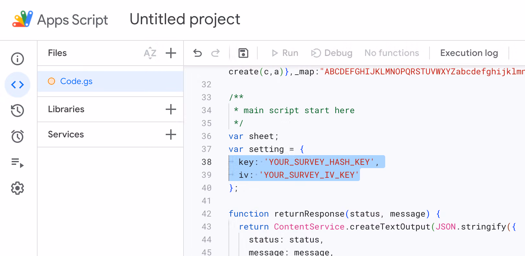This screenshot has height=256, width=525.
Task: Click the 'main script start here' comment
Action: [x=299, y=110]
